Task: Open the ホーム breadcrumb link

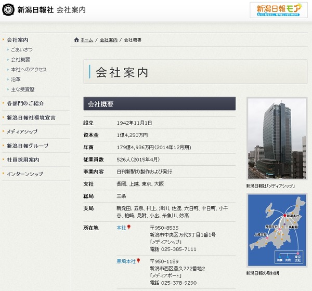Action: (87, 40)
